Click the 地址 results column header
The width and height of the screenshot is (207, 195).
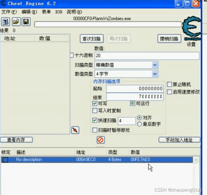coord(18,38)
